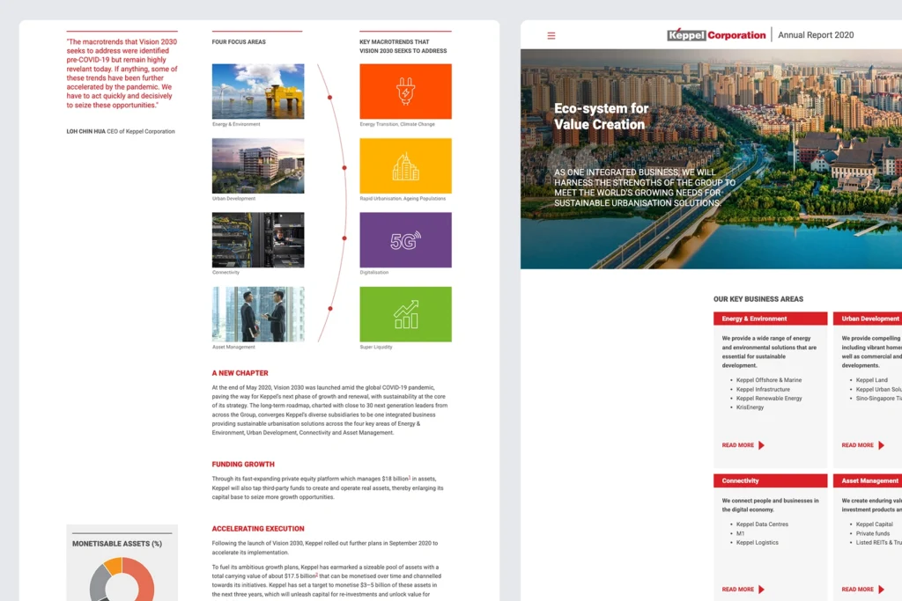Click Read More under Urban Development
This screenshot has height=601, width=902.
pyautogui.click(x=858, y=445)
